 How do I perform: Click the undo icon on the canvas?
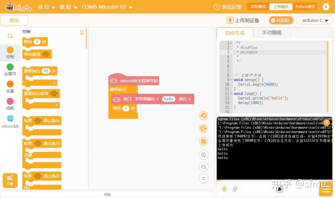point(203,116)
